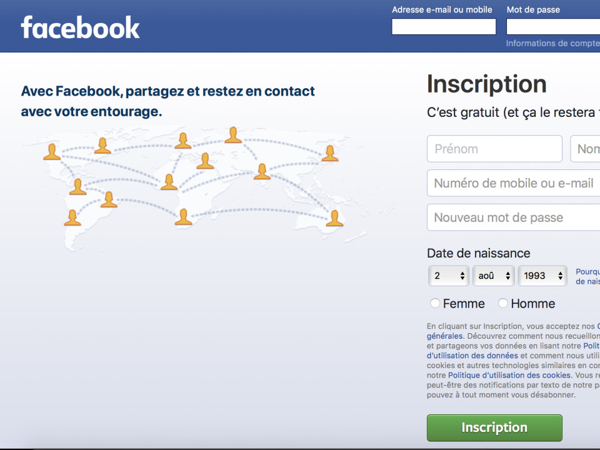Open the birth day dropdown
Screen dimensions: 600x450
[x=449, y=276]
